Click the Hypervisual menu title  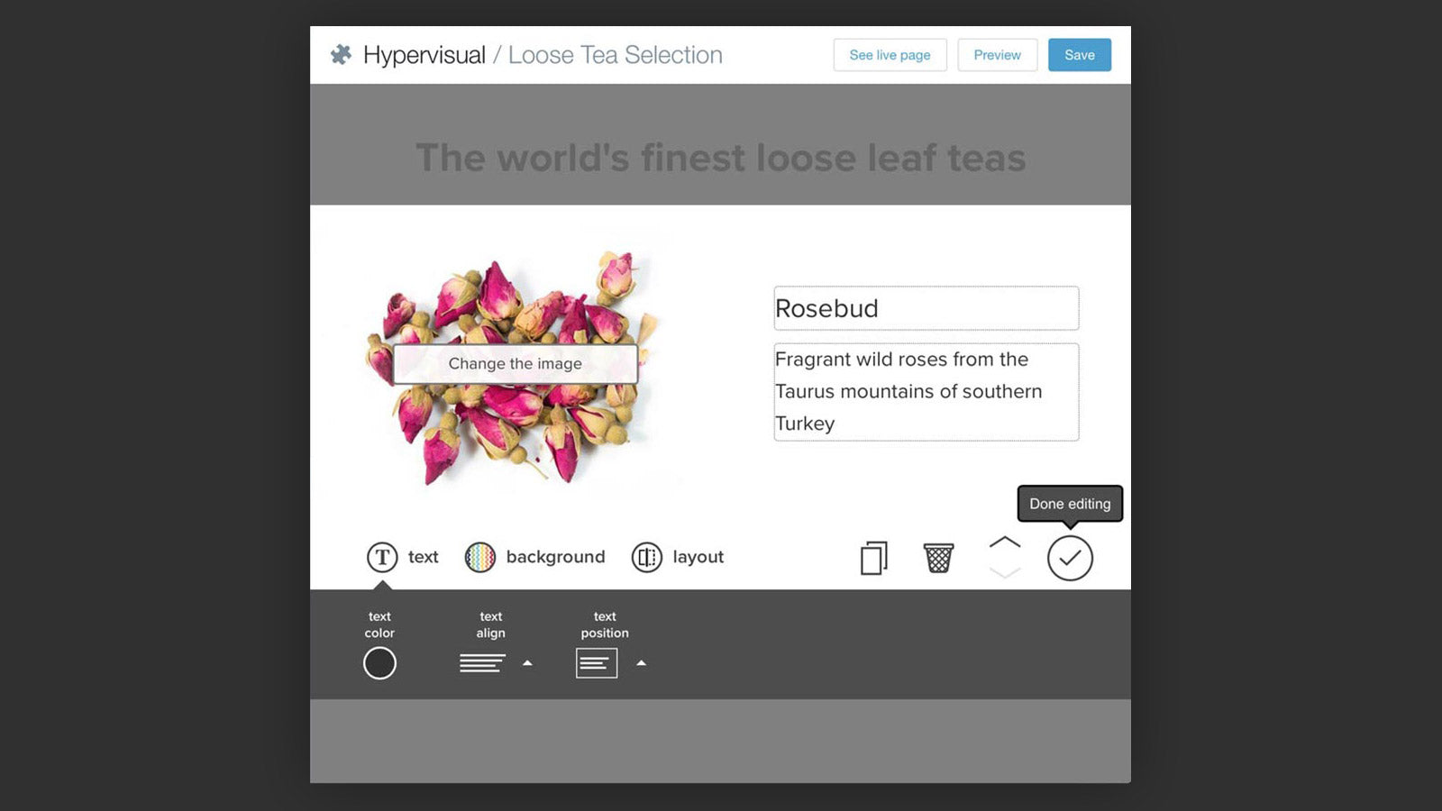(424, 54)
